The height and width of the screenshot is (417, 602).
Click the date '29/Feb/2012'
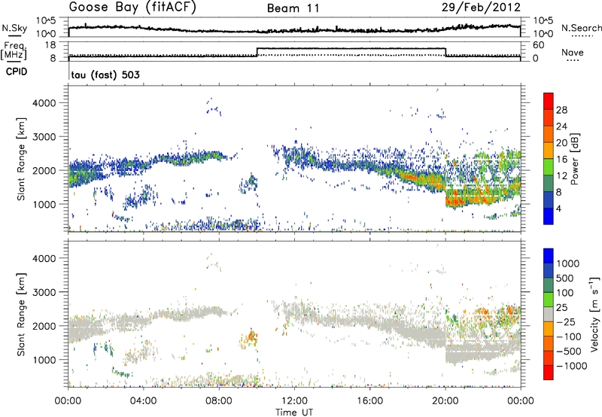pos(481,7)
